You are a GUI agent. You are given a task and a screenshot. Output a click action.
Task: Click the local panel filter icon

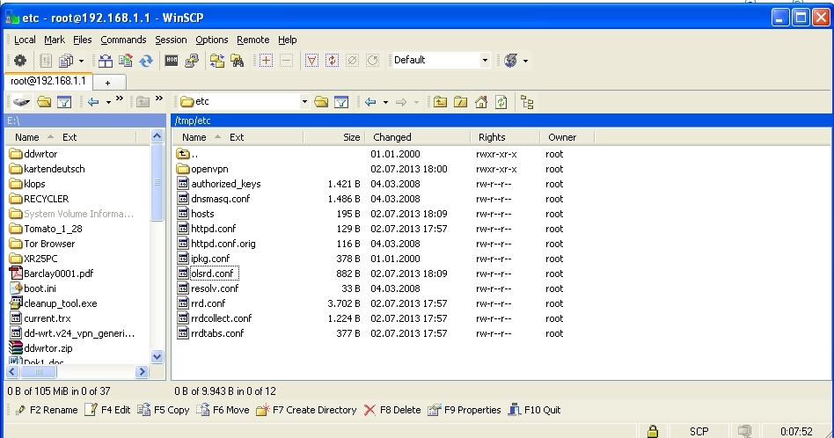point(64,101)
